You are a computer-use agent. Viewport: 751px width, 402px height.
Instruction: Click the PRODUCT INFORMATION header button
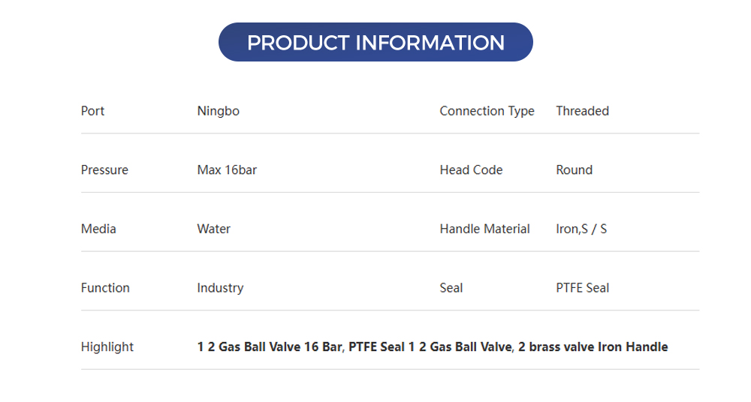375,42
